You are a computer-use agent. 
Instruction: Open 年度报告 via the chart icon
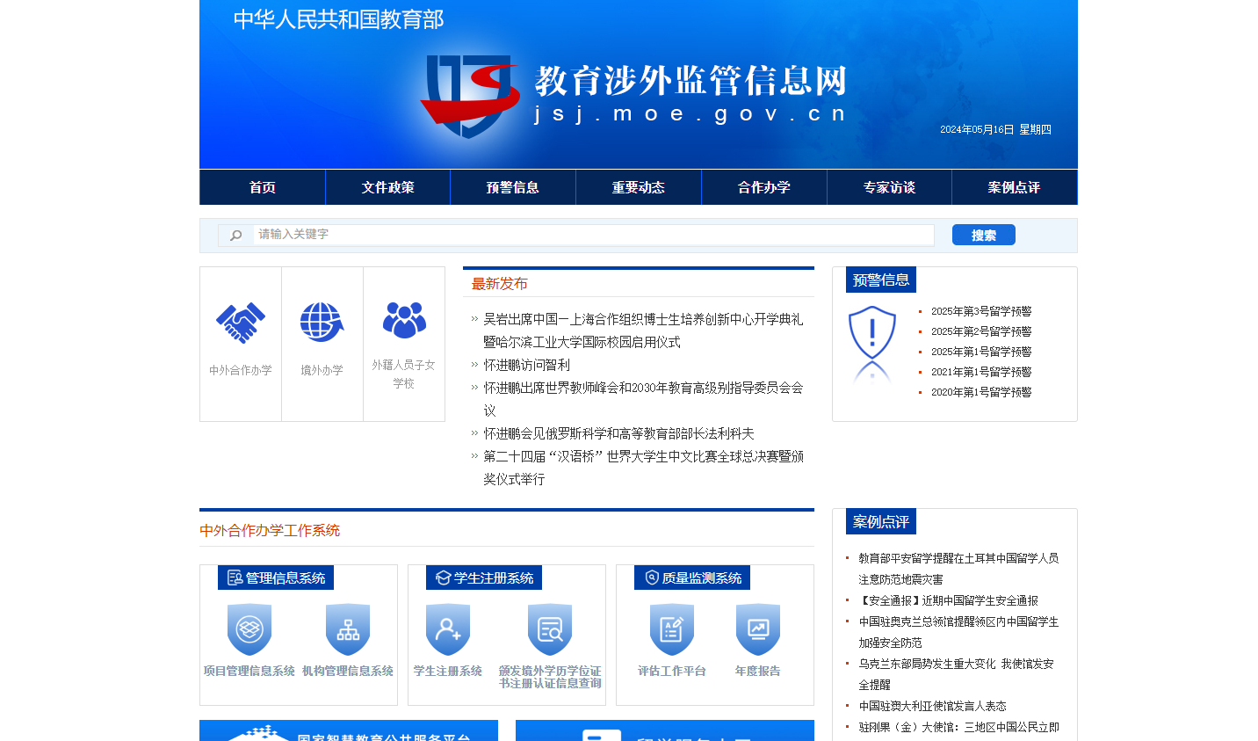tap(756, 628)
